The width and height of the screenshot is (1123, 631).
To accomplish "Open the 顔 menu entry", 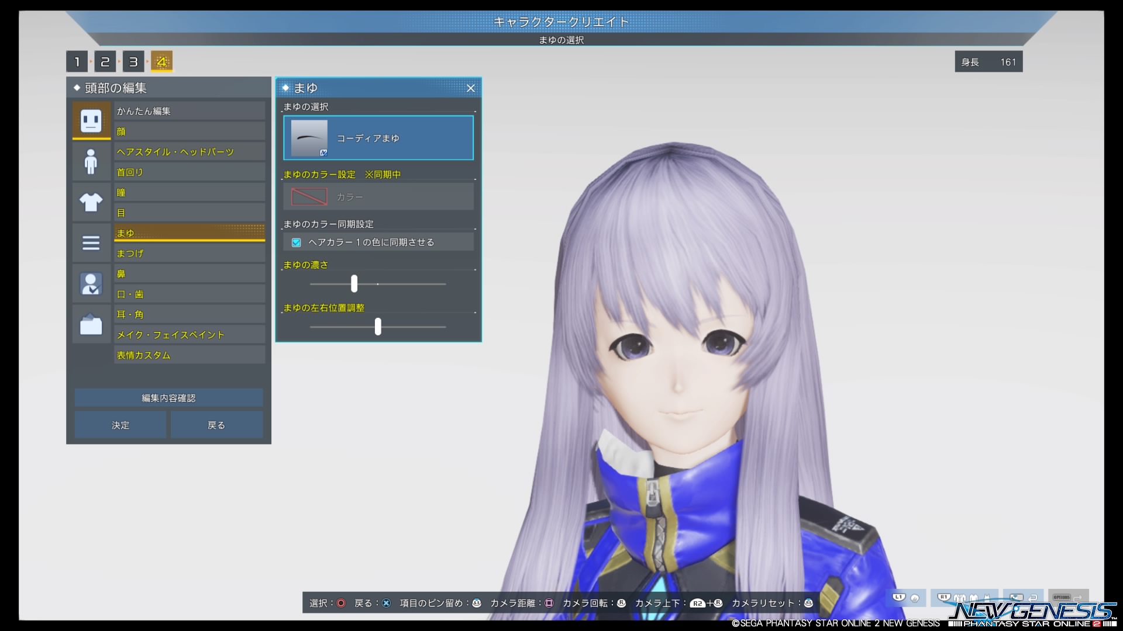I will pyautogui.click(x=190, y=131).
